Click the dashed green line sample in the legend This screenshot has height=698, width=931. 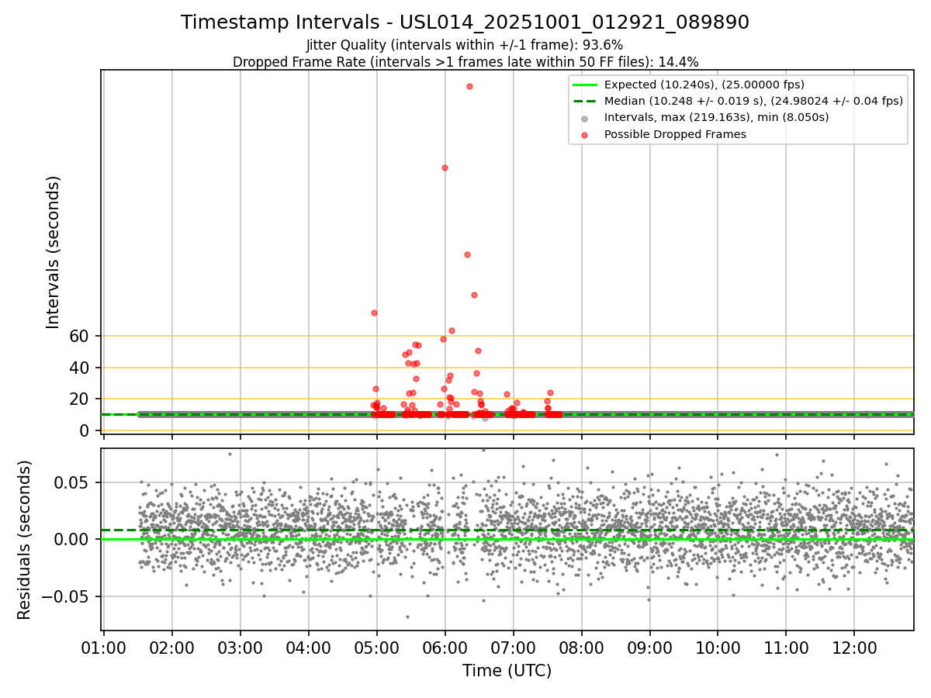coord(585,101)
